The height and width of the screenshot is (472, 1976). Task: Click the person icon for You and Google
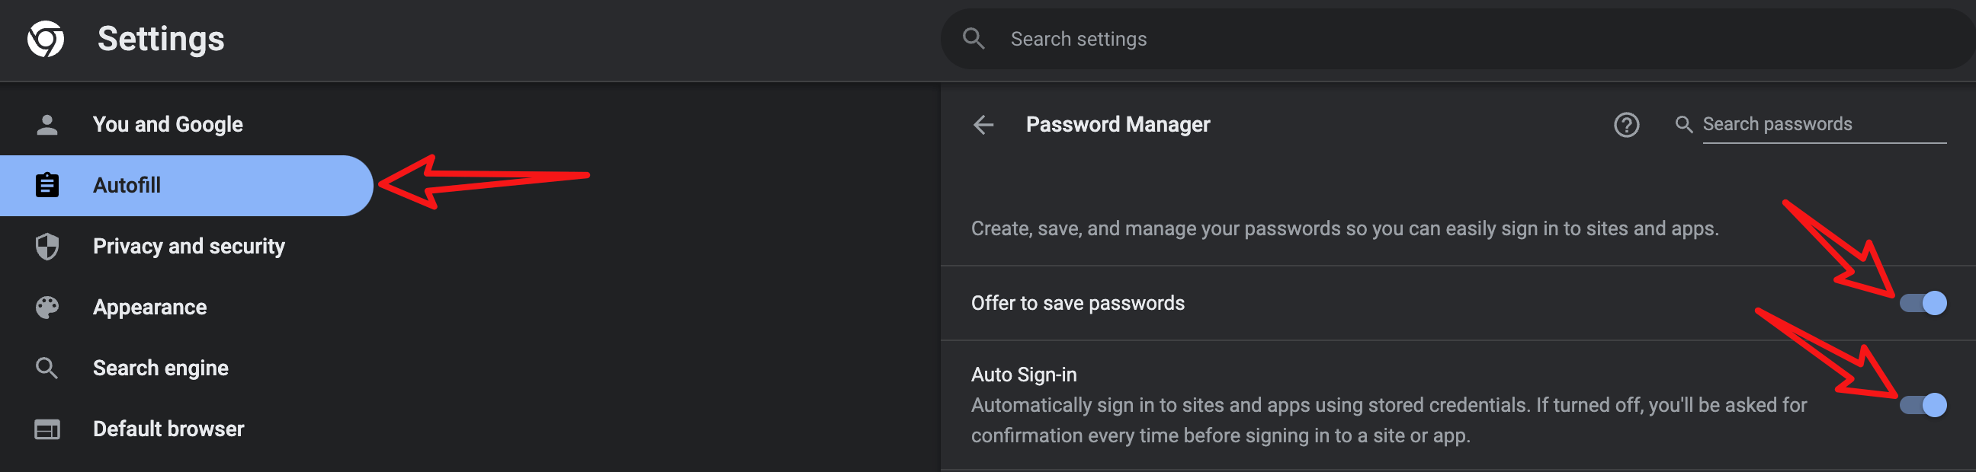[47, 124]
